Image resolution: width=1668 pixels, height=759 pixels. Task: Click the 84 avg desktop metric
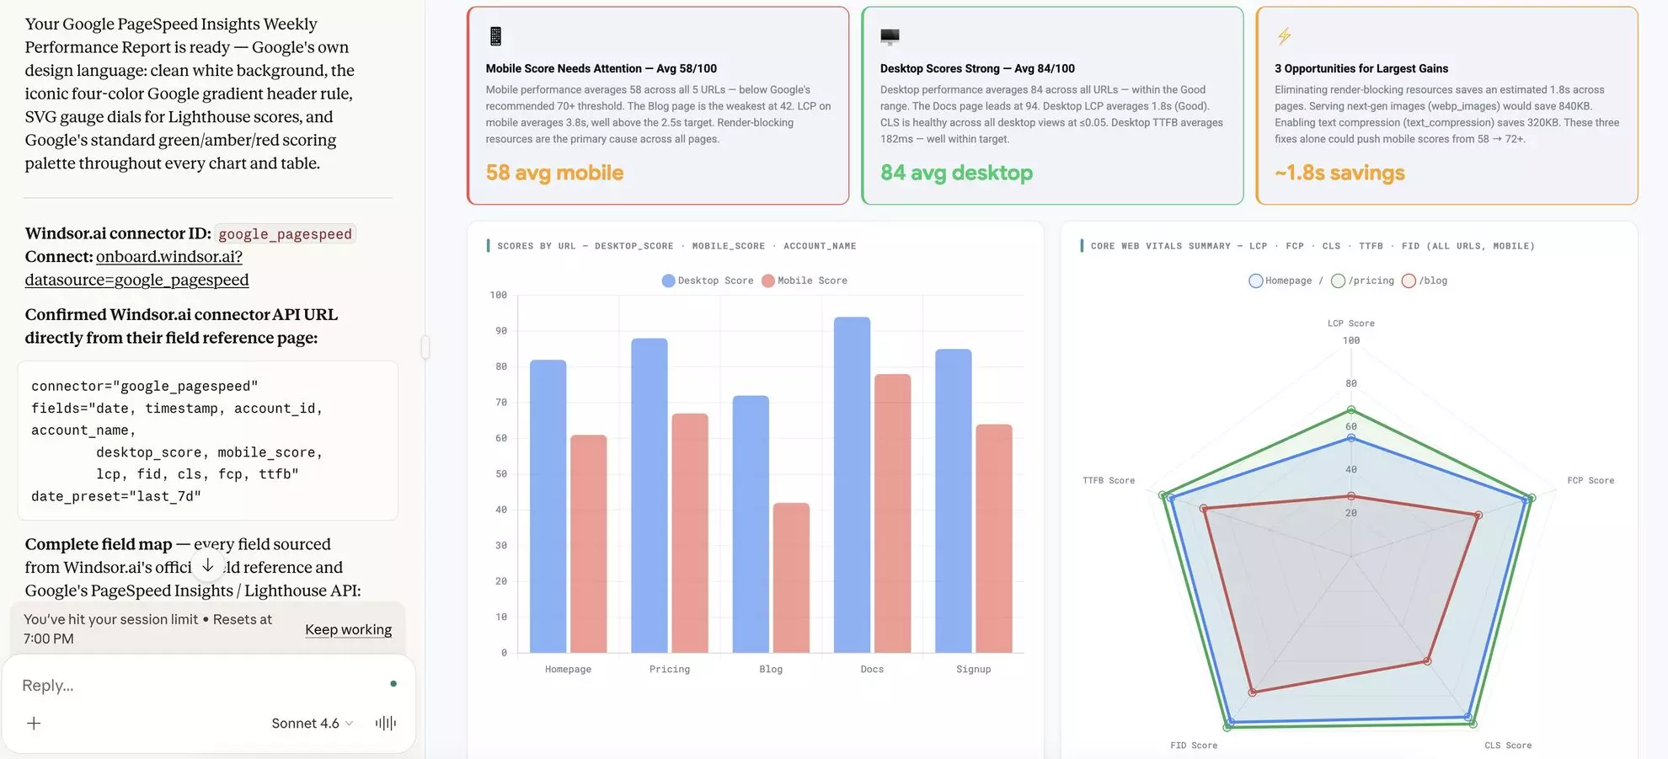955,173
